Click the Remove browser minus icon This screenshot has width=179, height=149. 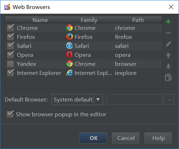click(x=168, y=33)
